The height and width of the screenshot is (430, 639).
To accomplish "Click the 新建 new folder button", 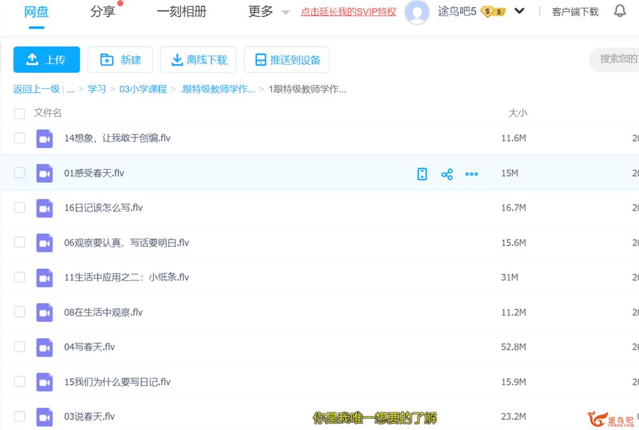I will point(120,59).
